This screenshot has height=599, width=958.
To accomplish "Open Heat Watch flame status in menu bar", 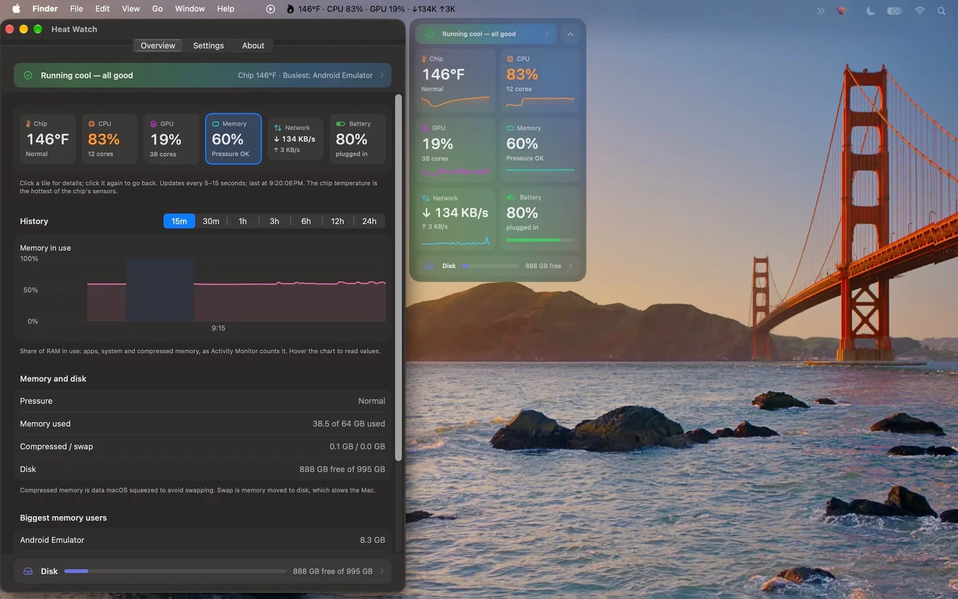I will pos(371,9).
